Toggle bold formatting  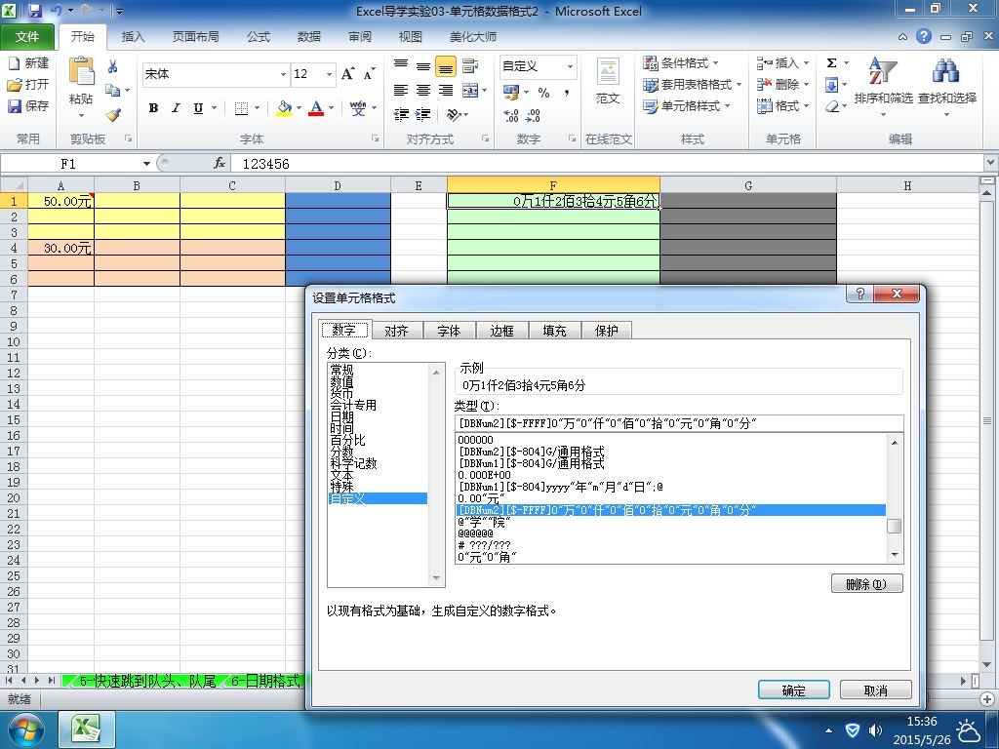point(153,108)
